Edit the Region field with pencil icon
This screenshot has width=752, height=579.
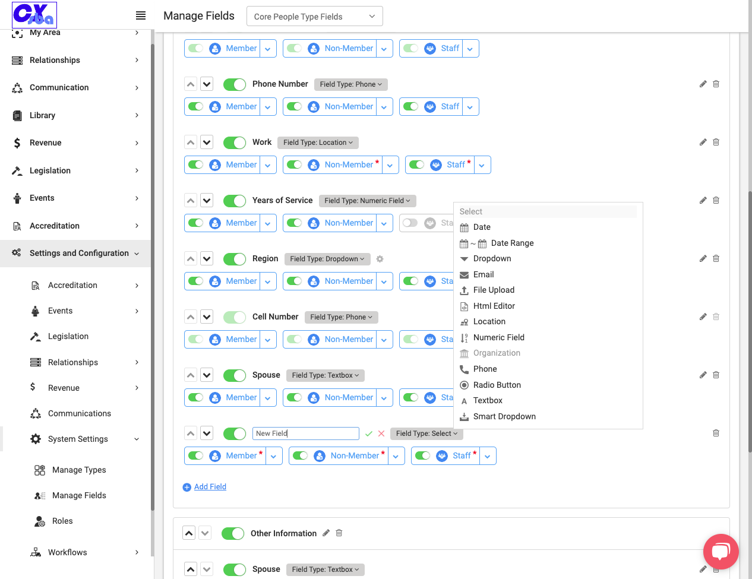[x=703, y=258]
